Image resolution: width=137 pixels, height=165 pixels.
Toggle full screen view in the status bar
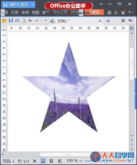coord(35,161)
